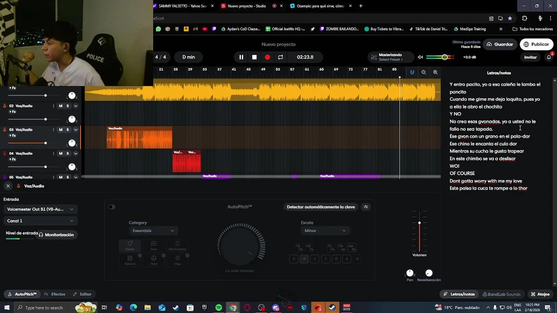Add Fx to track 03
The image size is (557, 313).
pyautogui.click(x=12, y=136)
